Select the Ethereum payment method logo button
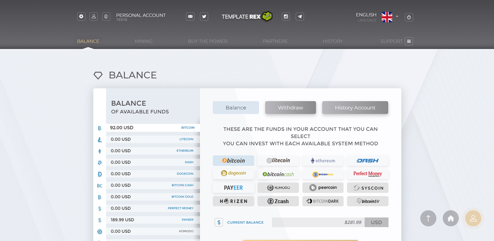 click(x=323, y=160)
